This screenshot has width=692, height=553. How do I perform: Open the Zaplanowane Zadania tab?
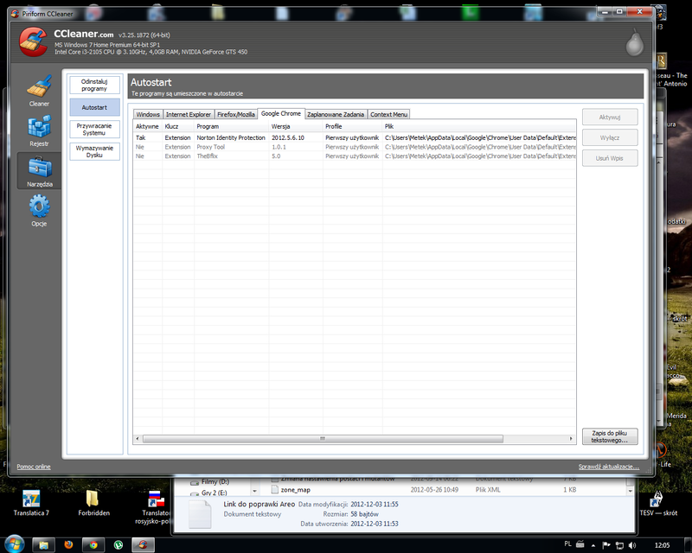pyautogui.click(x=336, y=114)
